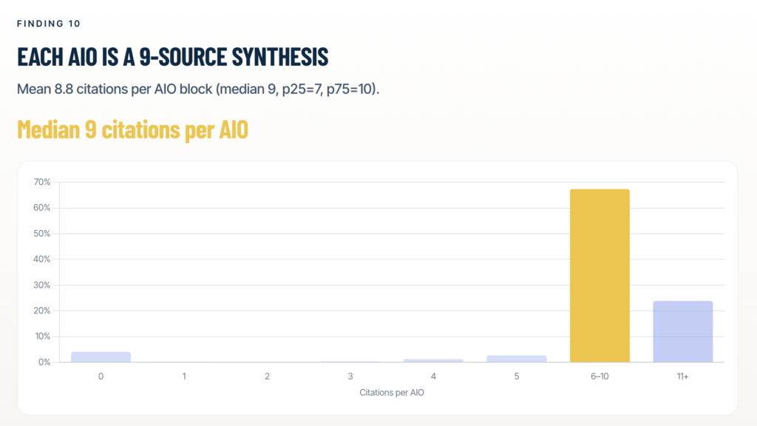Click the 'EACH AIO IS A 9-SOURCE SYNTHESIS' heading
This screenshot has width=757, height=426.
pos(173,56)
